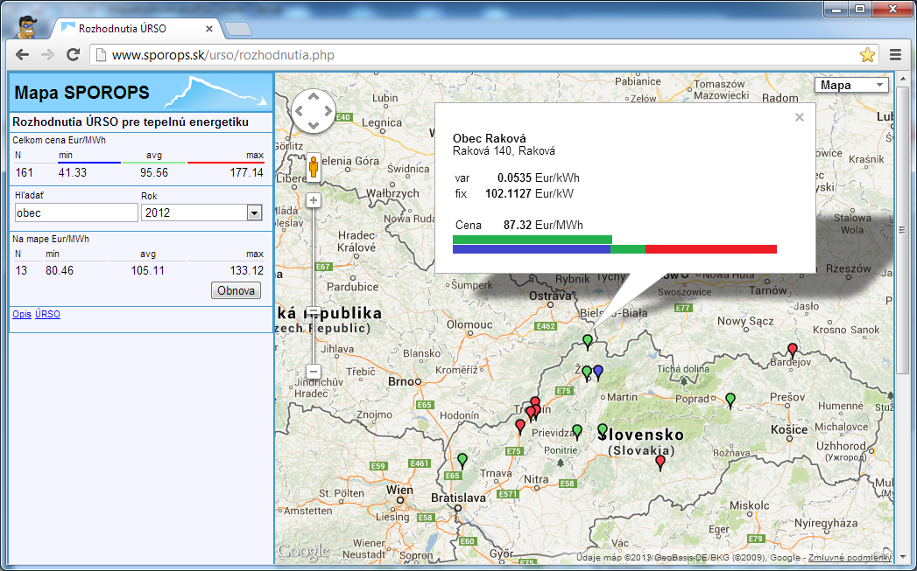Click the overall min value 41.33
The image size is (917, 571).
73,172
